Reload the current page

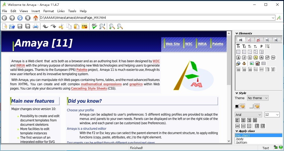coord(20,18)
